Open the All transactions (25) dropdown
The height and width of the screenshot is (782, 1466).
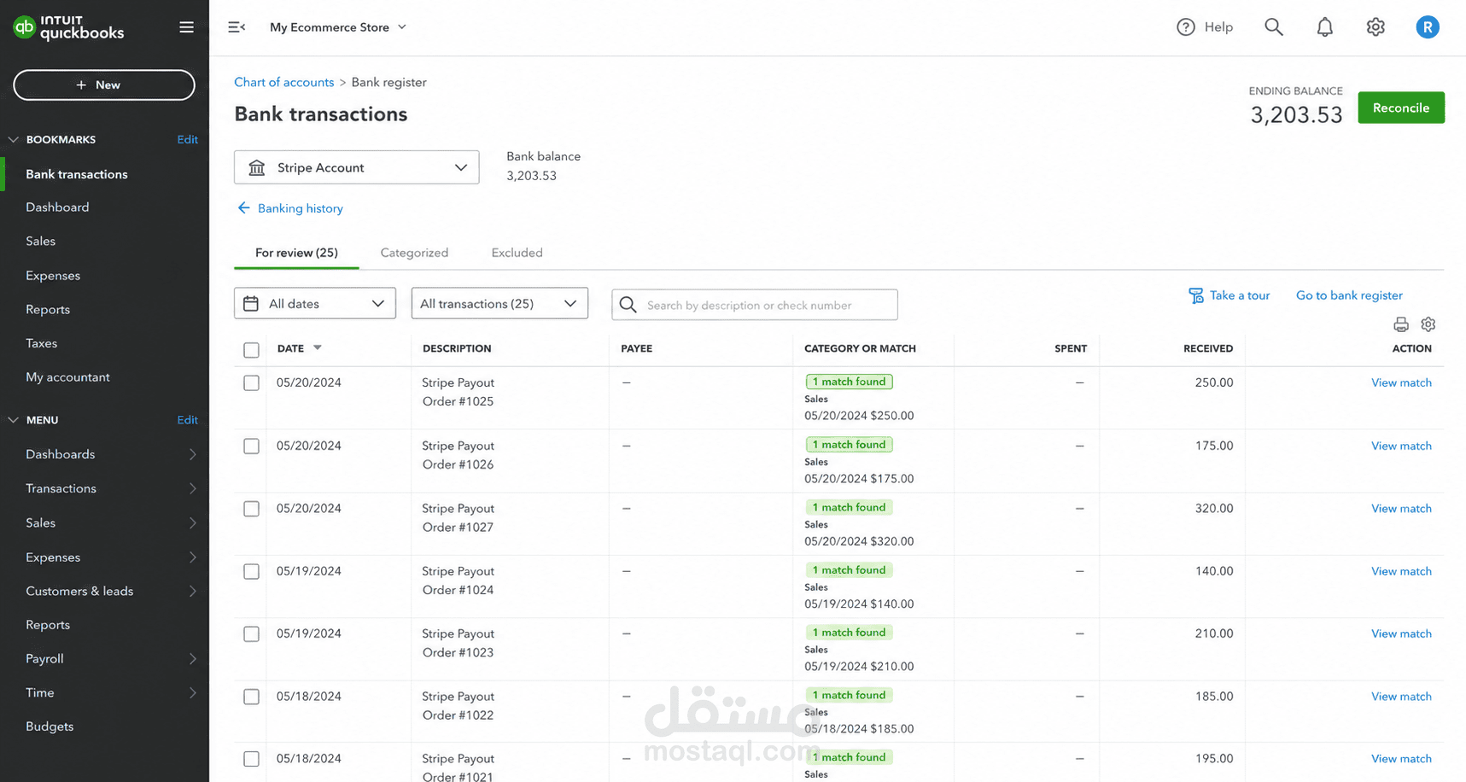click(499, 304)
